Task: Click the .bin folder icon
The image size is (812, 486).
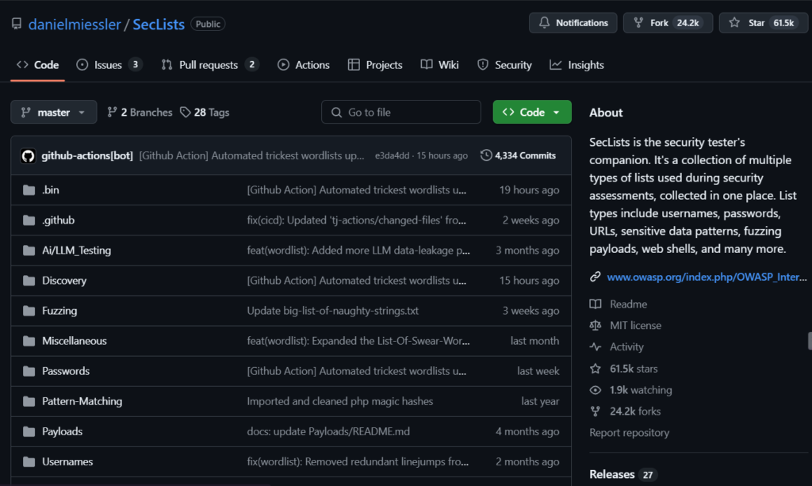Action: point(29,190)
